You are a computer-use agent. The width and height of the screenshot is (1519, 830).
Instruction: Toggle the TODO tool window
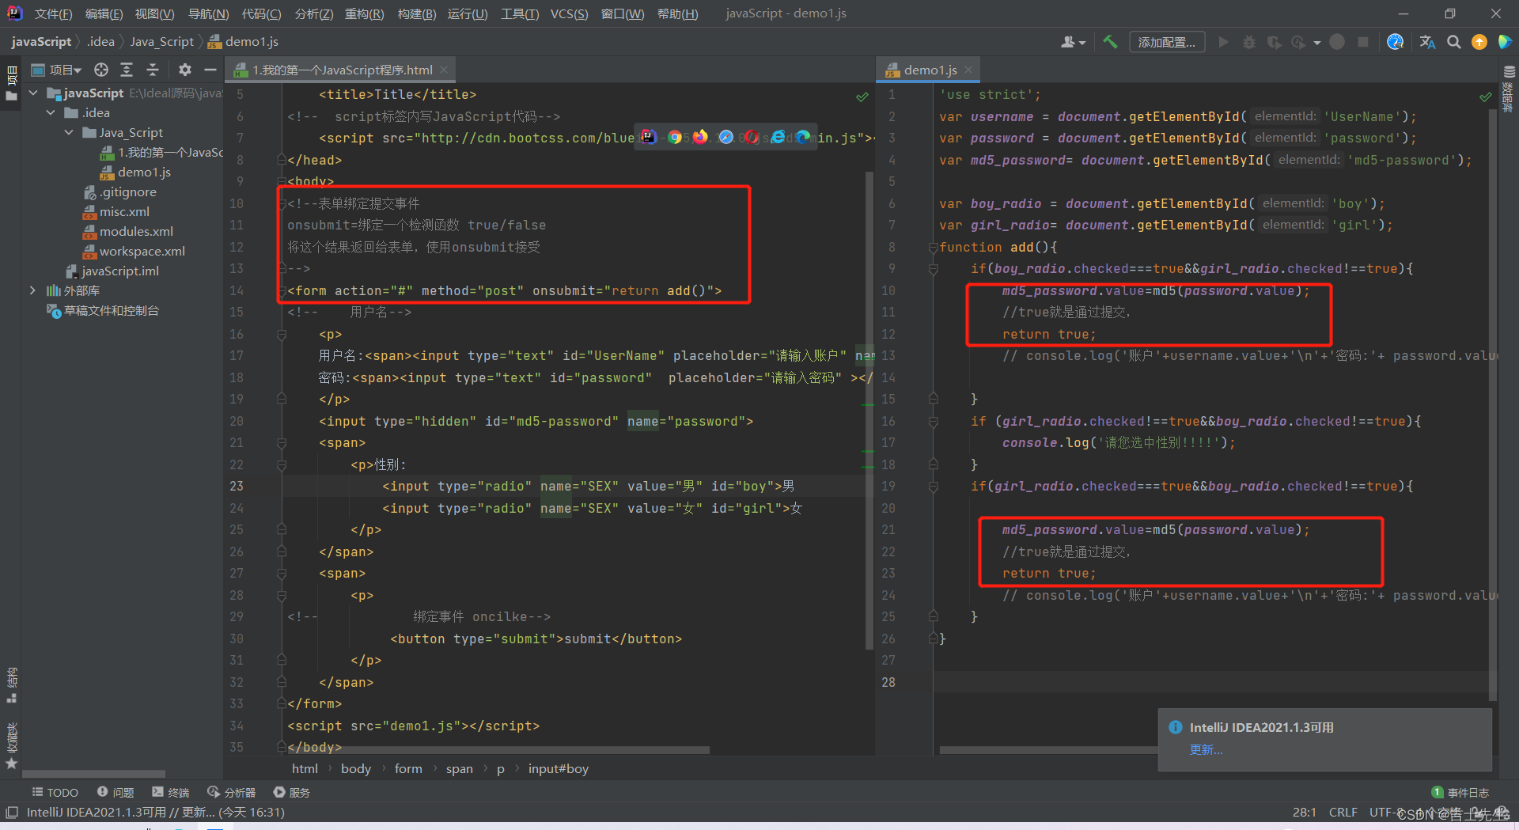pos(55,792)
